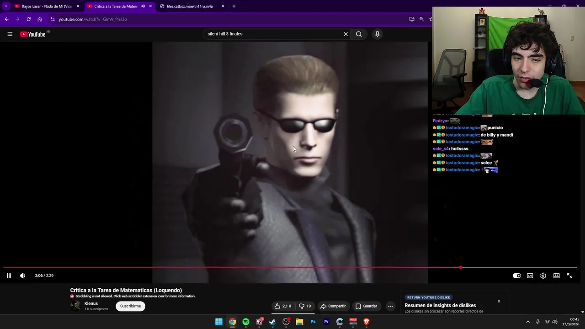
Task: Pause the video playback
Action: click(x=9, y=276)
